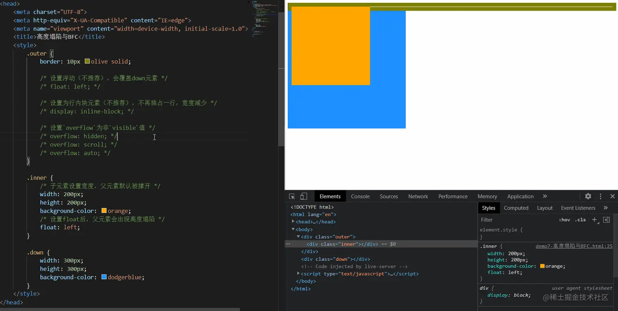Select the Layout sub-tab
The width and height of the screenshot is (618, 311).
click(544, 208)
